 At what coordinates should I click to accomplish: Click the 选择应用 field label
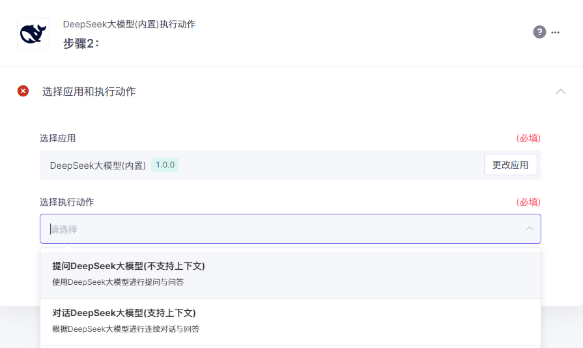click(x=57, y=138)
